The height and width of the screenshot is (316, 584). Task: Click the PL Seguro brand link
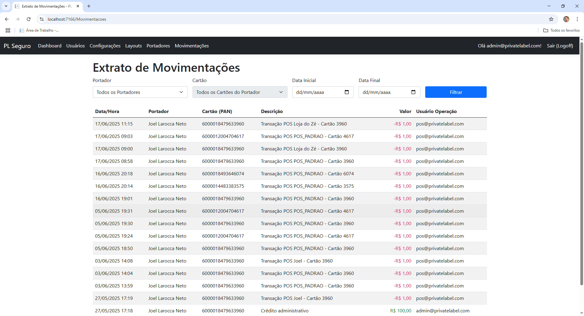[x=17, y=46]
